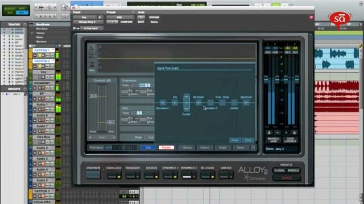Click the compressor ratio slider
This screenshot has height=204, width=364.
142,85
